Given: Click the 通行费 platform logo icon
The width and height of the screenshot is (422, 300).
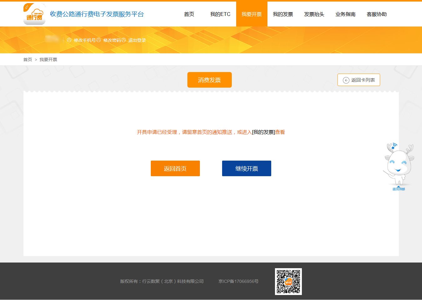Looking at the screenshot, I should point(34,14).
